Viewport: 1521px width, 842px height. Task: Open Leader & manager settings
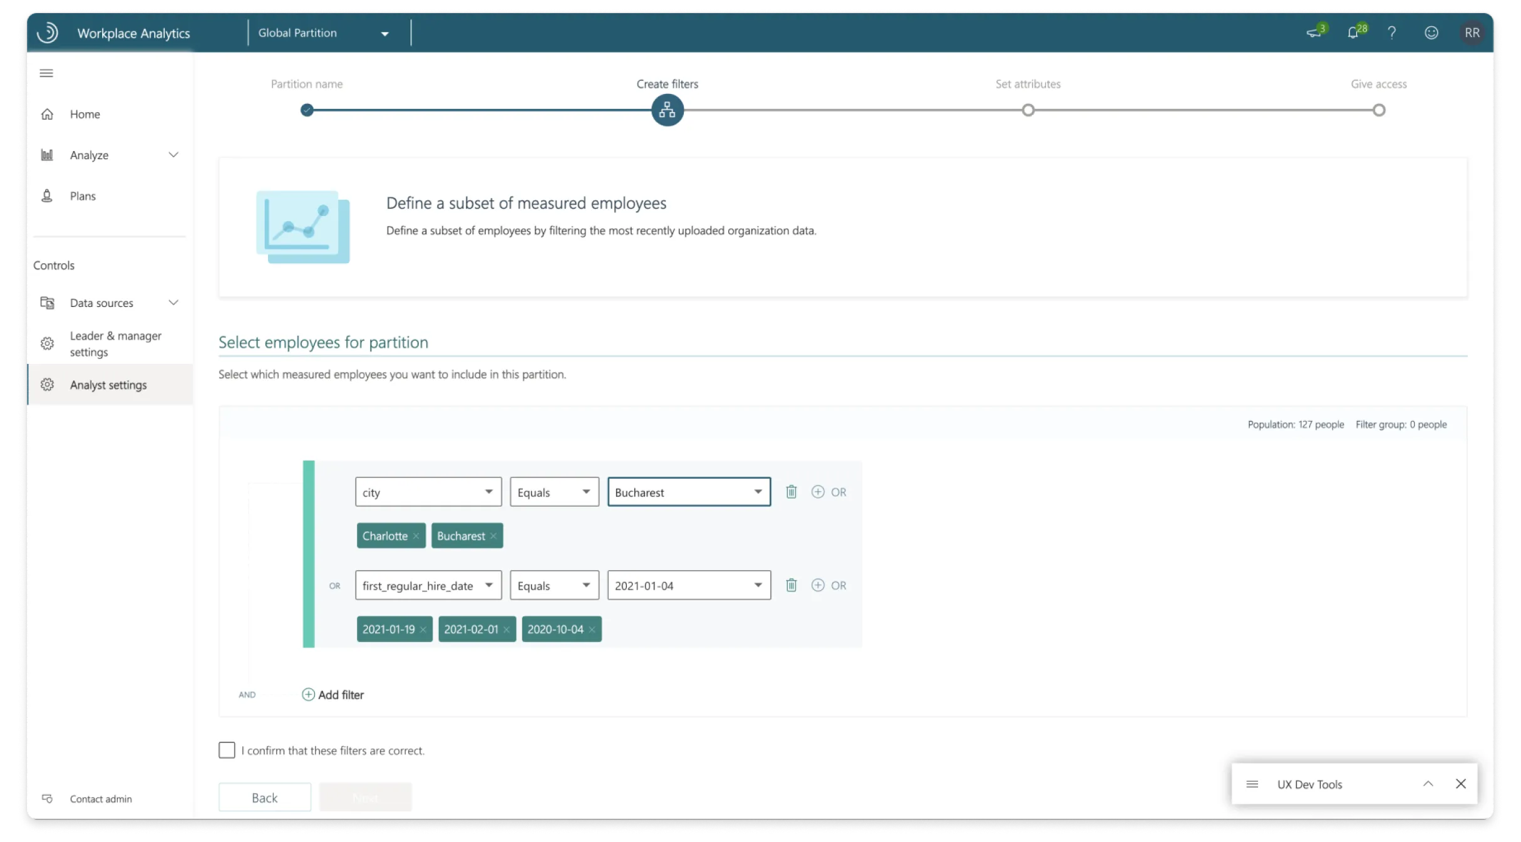[x=115, y=343]
